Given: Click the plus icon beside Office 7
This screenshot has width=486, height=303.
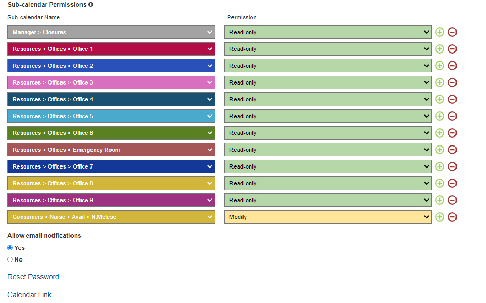Looking at the screenshot, I should point(440,166).
